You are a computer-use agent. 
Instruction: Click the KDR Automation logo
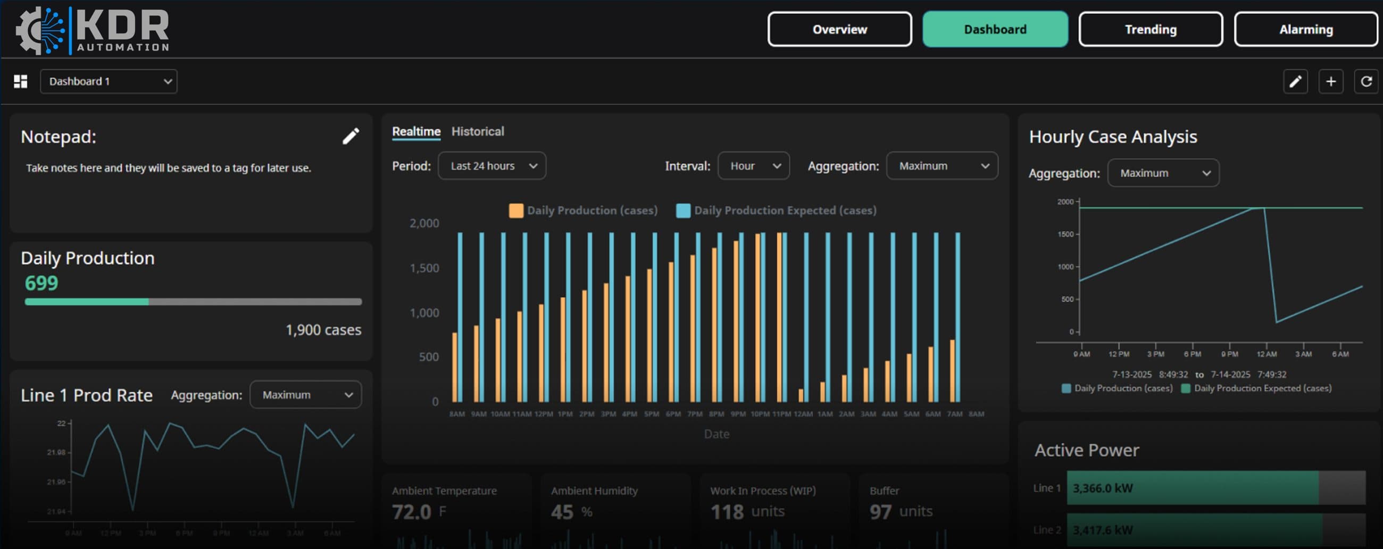[x=93, y=30]
